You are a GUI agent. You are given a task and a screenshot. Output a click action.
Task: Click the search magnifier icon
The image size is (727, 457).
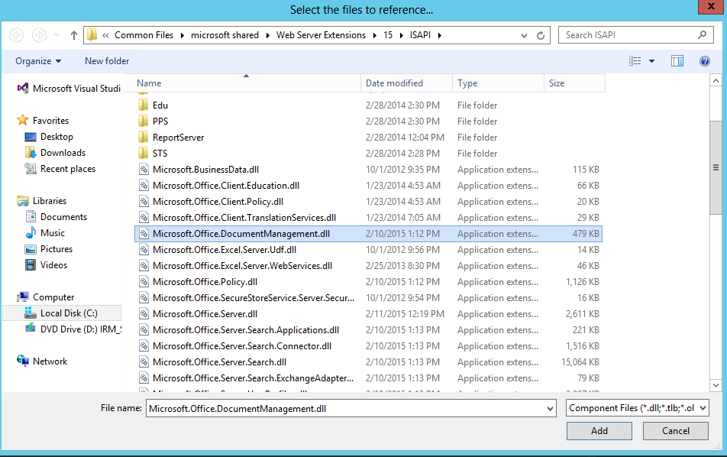(702, 35)
